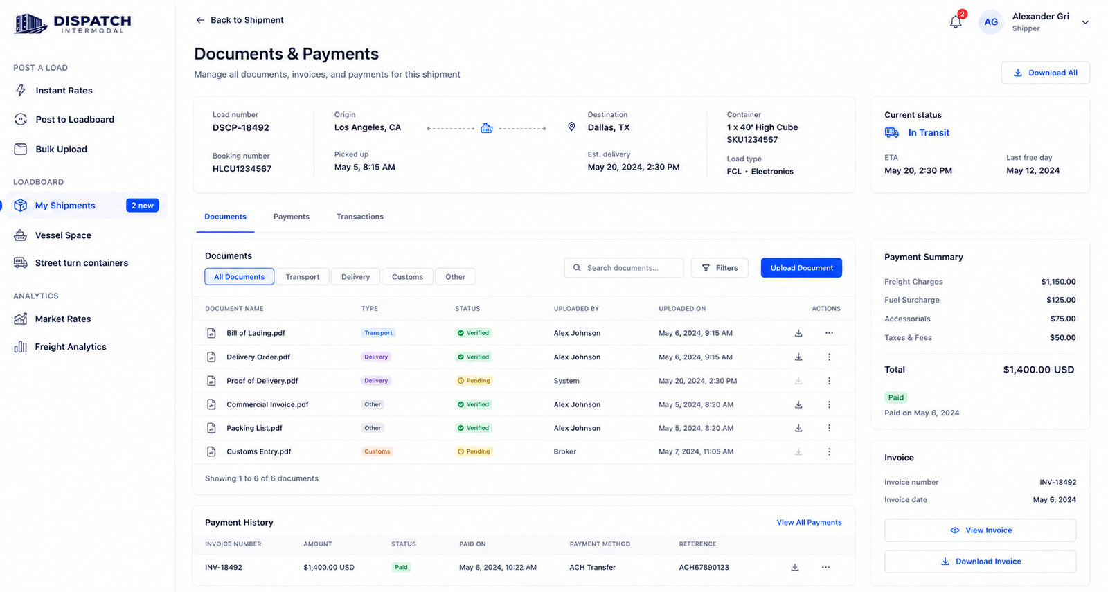Expand the Alexander Gri account dropdown

[x=1085, y=22]
